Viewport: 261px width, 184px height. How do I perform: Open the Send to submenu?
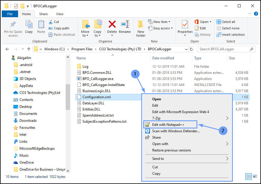[186, 159]
